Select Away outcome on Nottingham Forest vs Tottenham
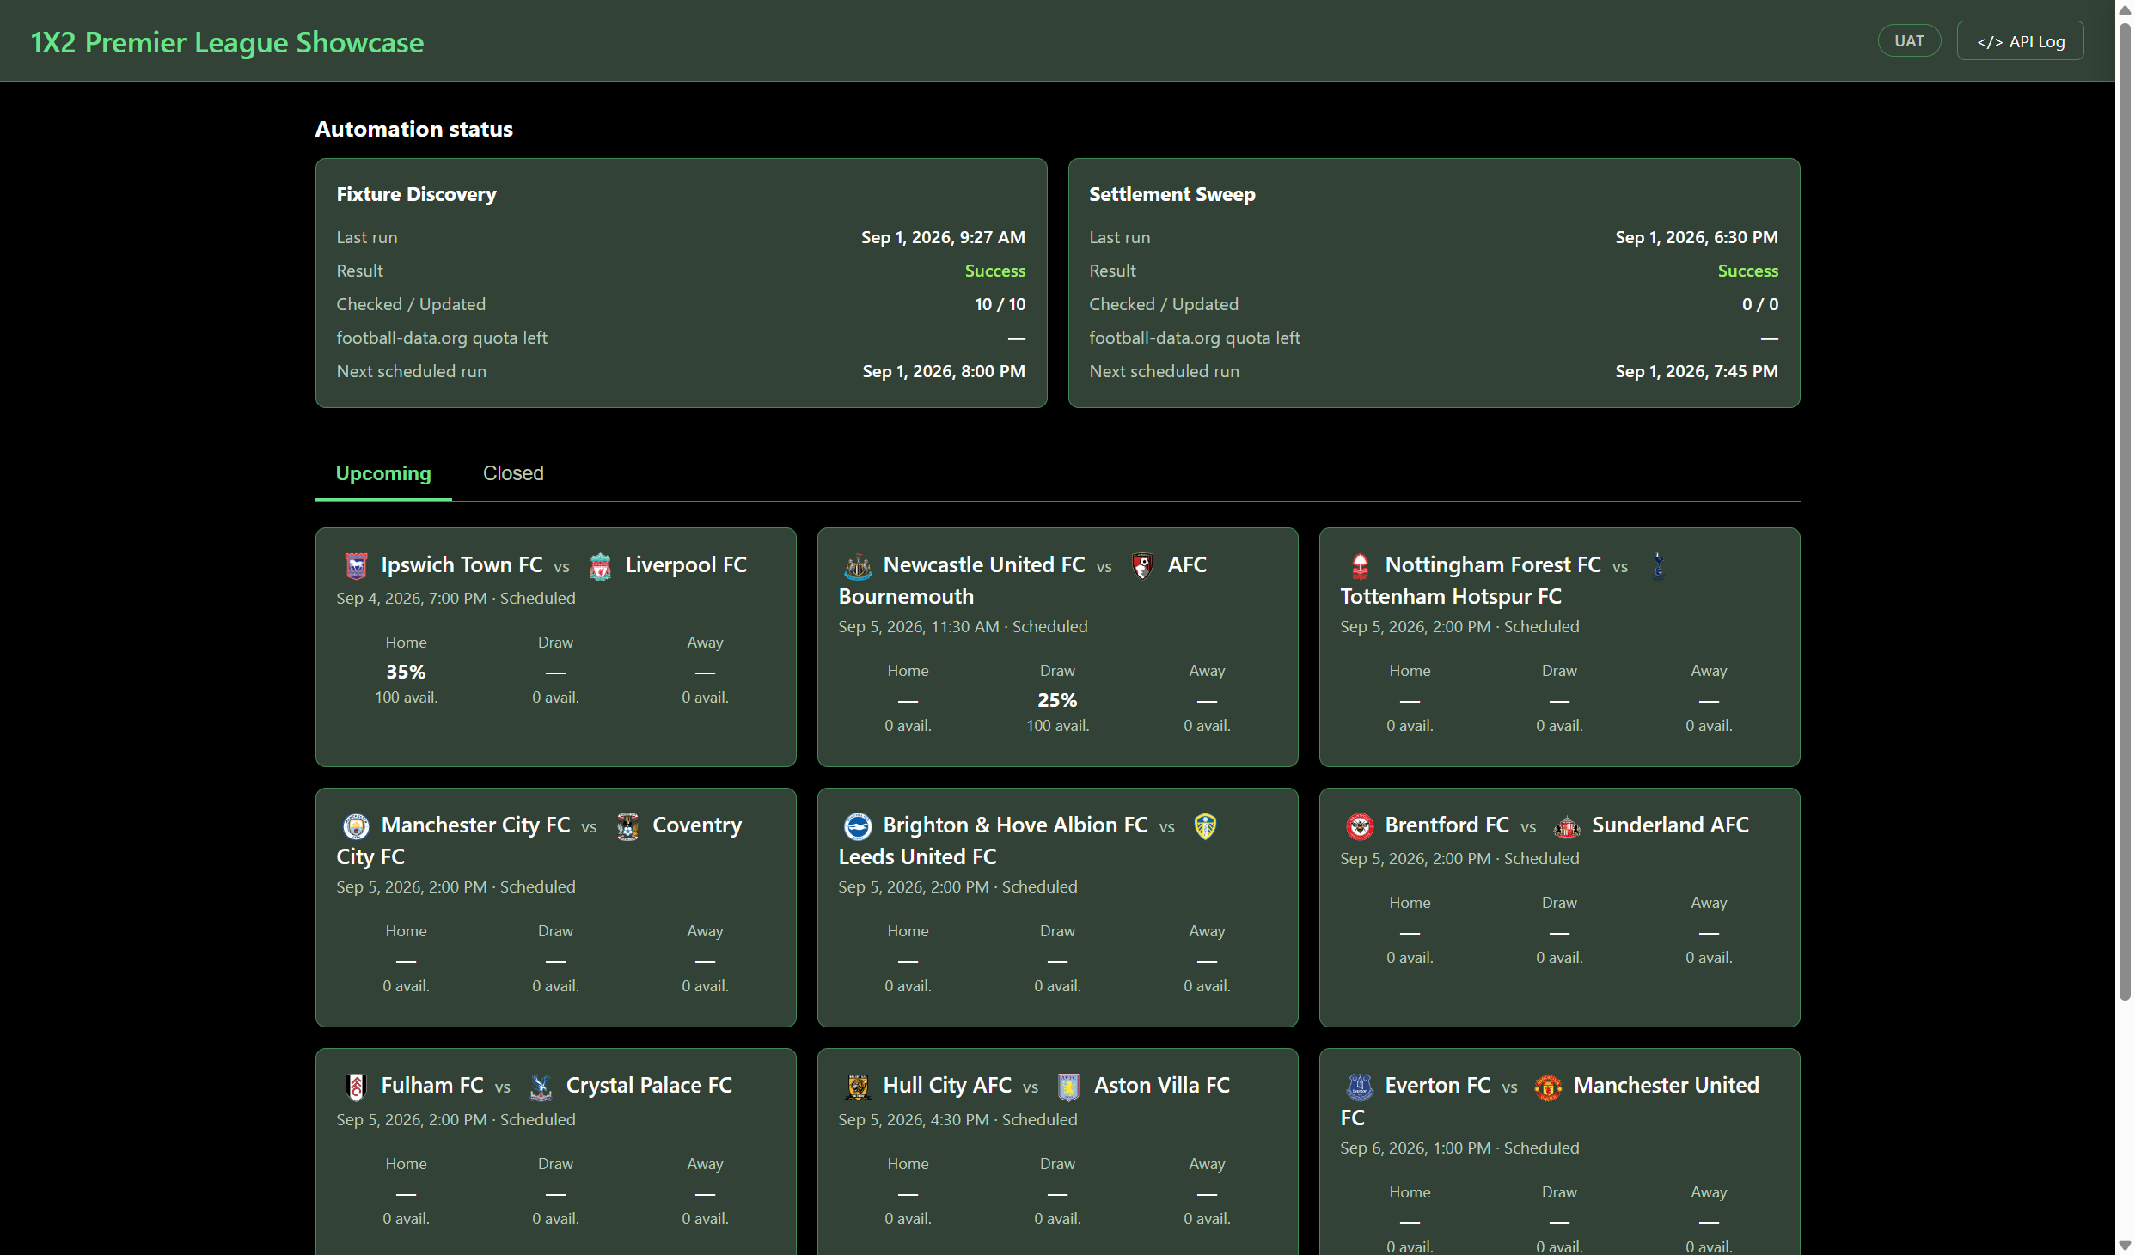This screenshot has width=2135, height=1255. [1710, 698]
